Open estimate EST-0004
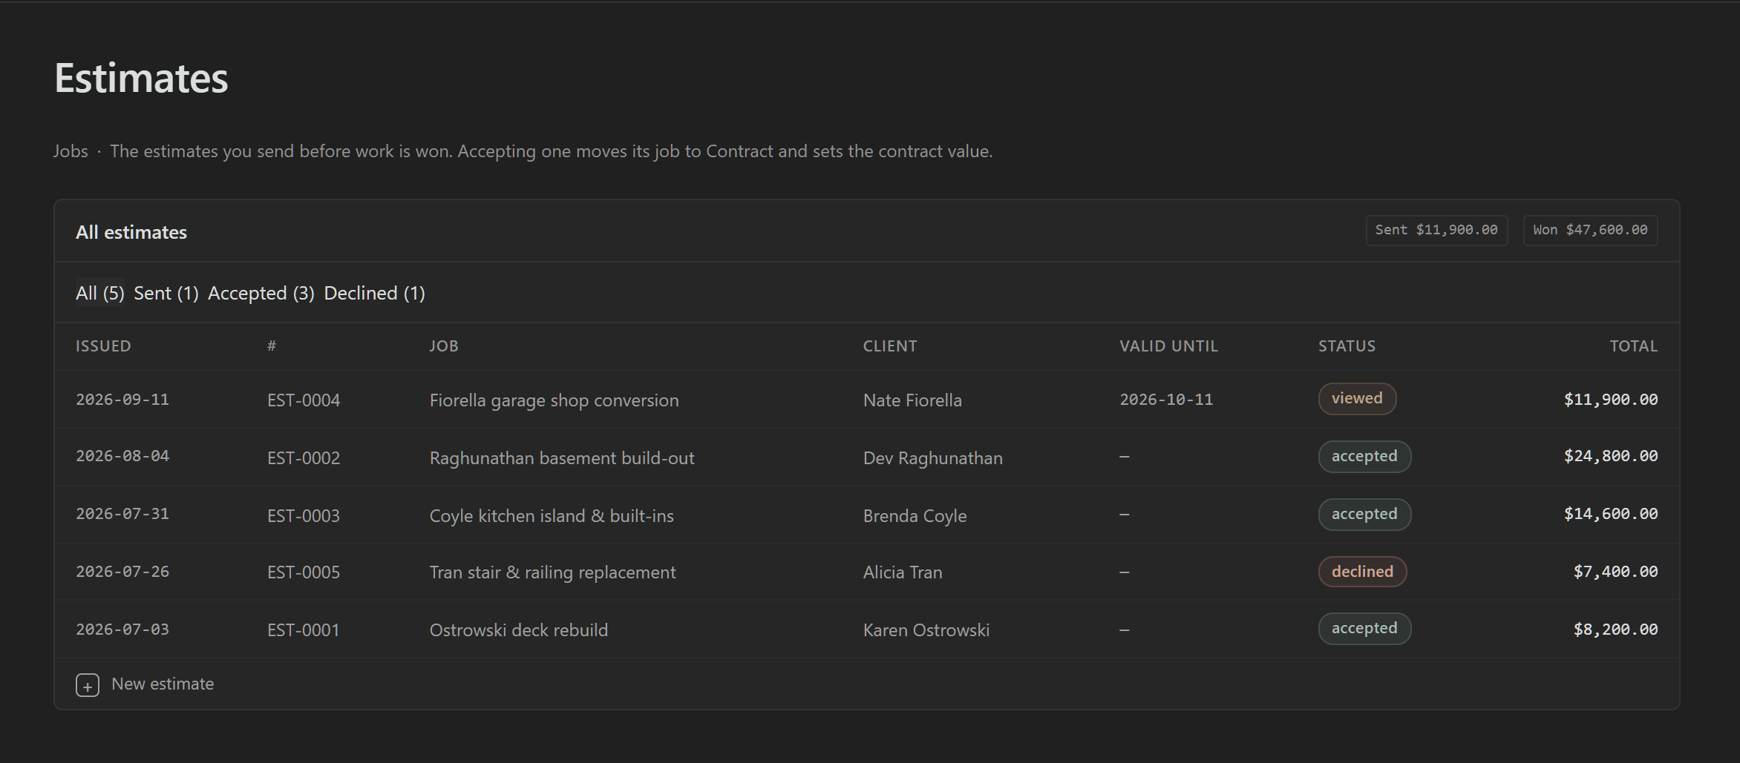This screenshot has height=763, width=1740. 304,400
